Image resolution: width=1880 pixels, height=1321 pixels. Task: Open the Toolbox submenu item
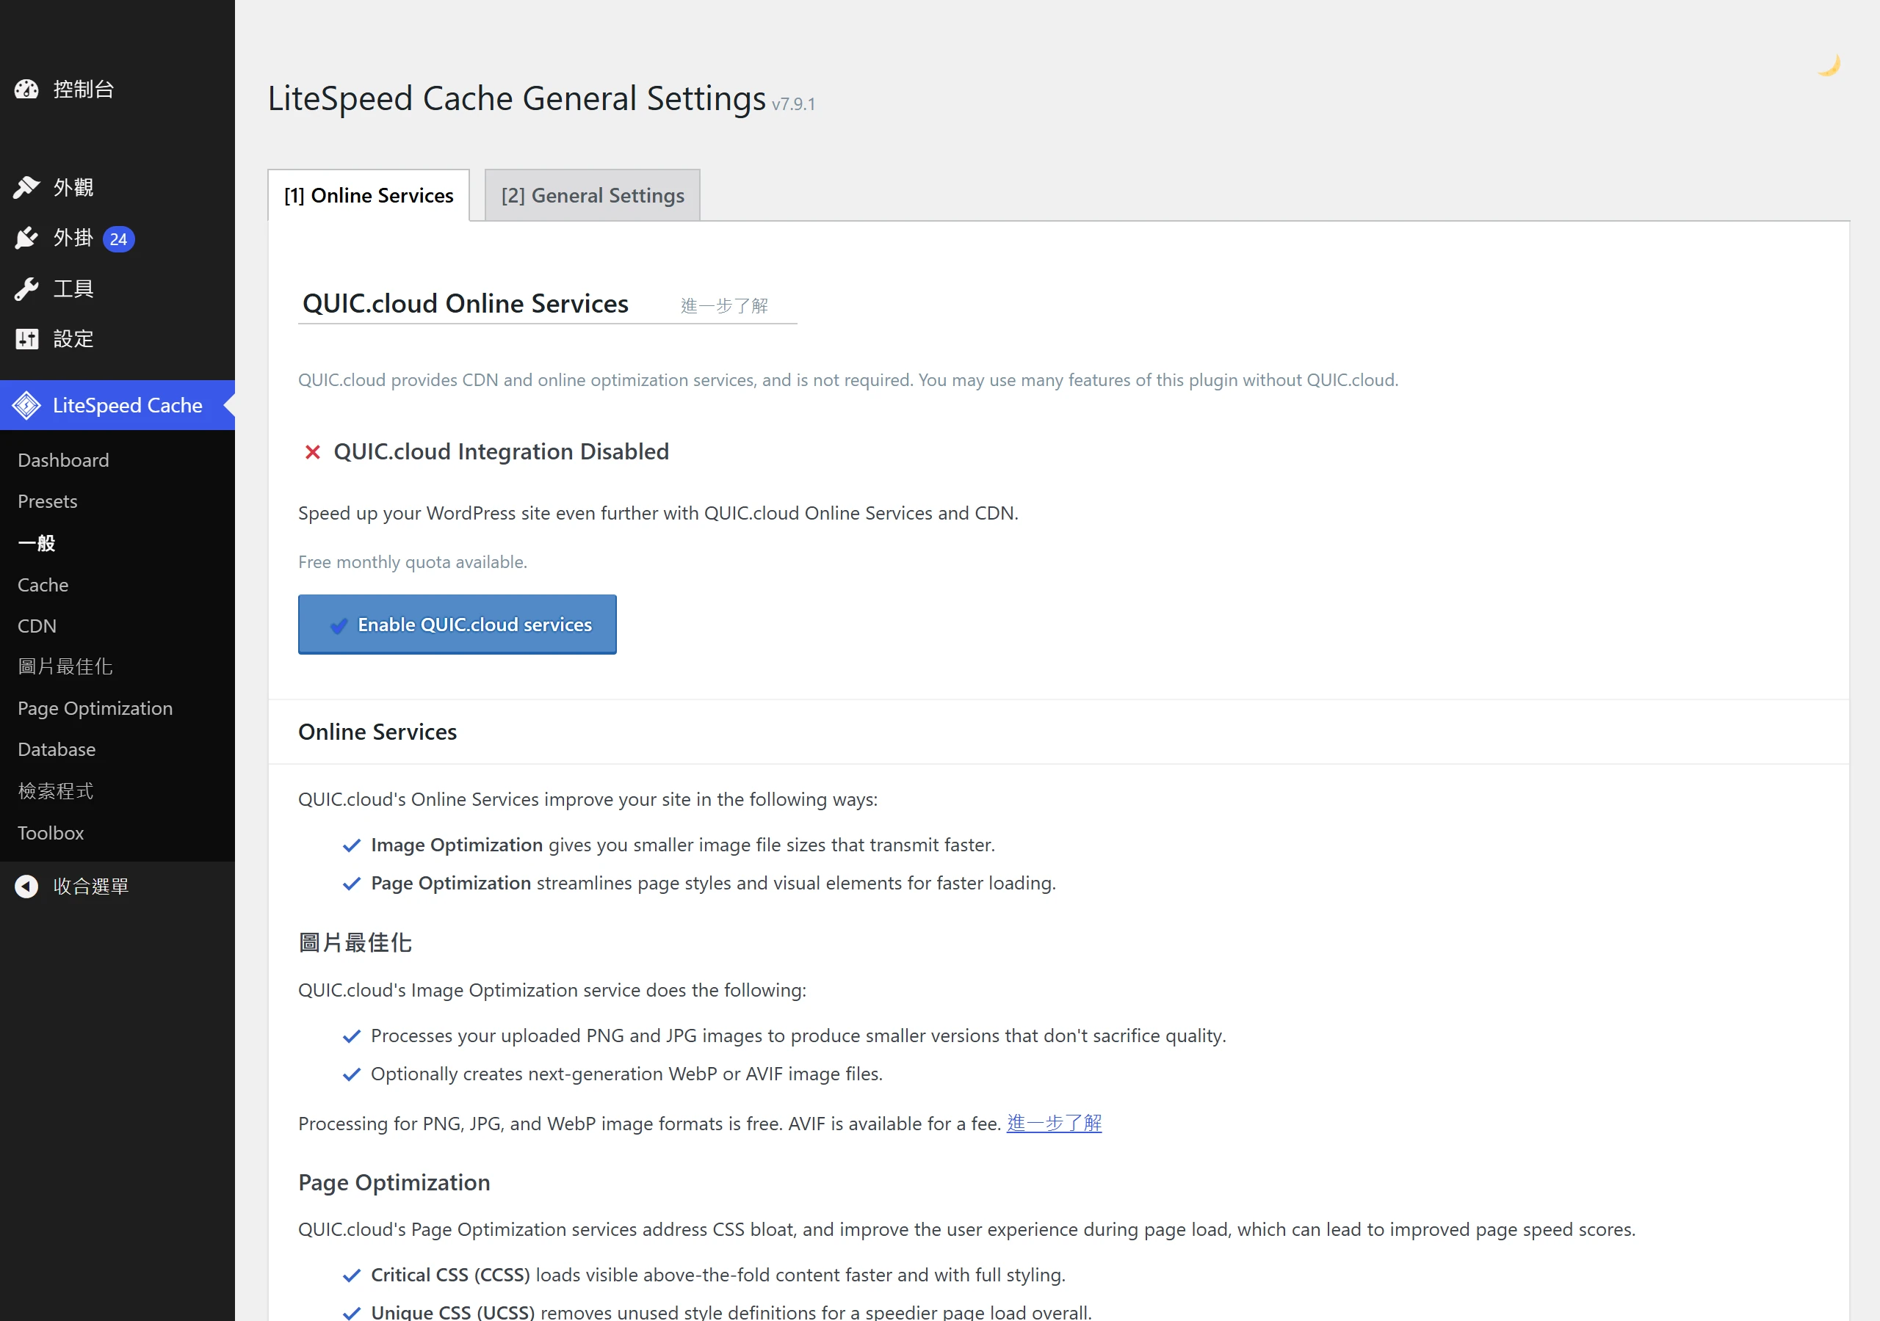(51, 832)
